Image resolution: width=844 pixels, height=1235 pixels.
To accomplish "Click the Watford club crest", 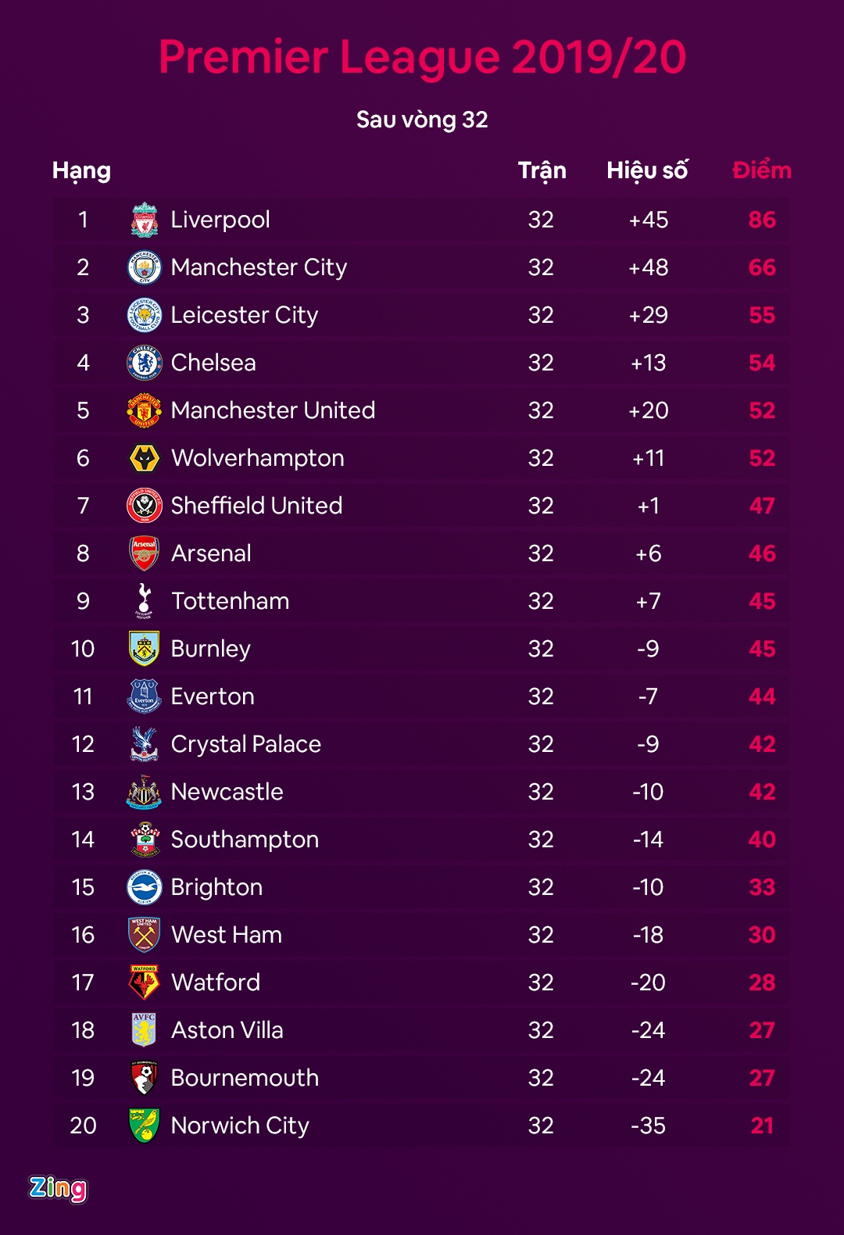I will (x=145, y=983).
